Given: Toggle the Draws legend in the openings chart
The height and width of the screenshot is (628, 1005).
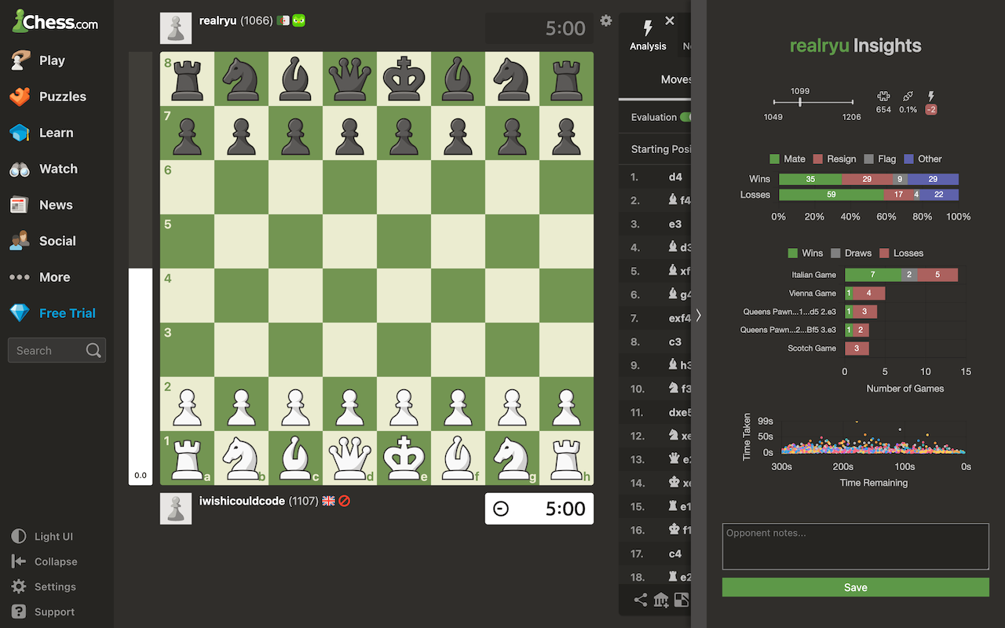Looking at the screenshot, I should click(x=851, y=253).
